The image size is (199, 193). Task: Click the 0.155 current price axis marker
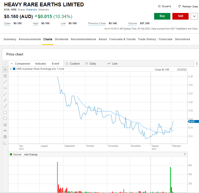(193, 122)
